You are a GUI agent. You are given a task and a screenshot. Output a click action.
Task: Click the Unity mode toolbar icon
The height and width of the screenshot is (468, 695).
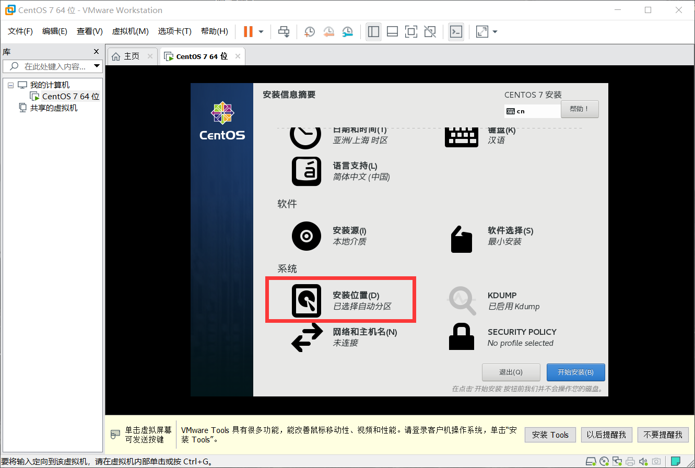pos(430,32)
